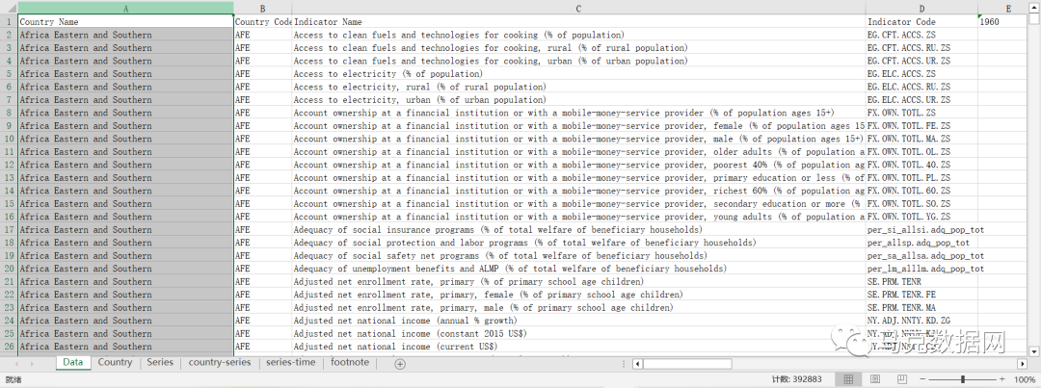The image size is (1041, 388).
Task: Select cell with code FX.OWN.TOTL.MA.ZS
Action: tap(921, 139)
